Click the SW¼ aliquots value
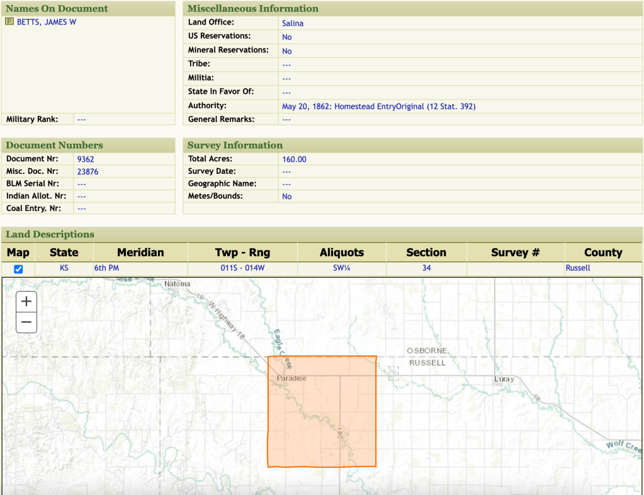Image resolution: width=644 pixels, height=495 pixels. 342,268
